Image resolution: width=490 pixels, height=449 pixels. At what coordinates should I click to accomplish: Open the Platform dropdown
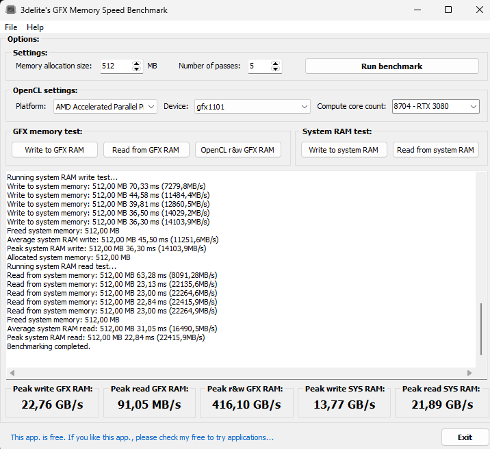click(x=105, y=107)
